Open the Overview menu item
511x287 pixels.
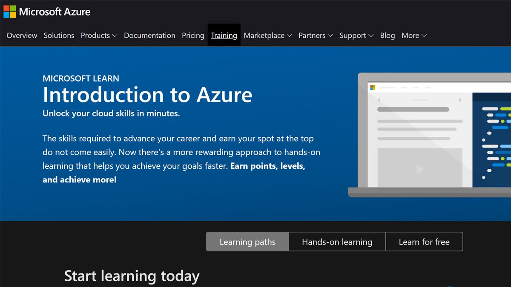pos(21,35)
